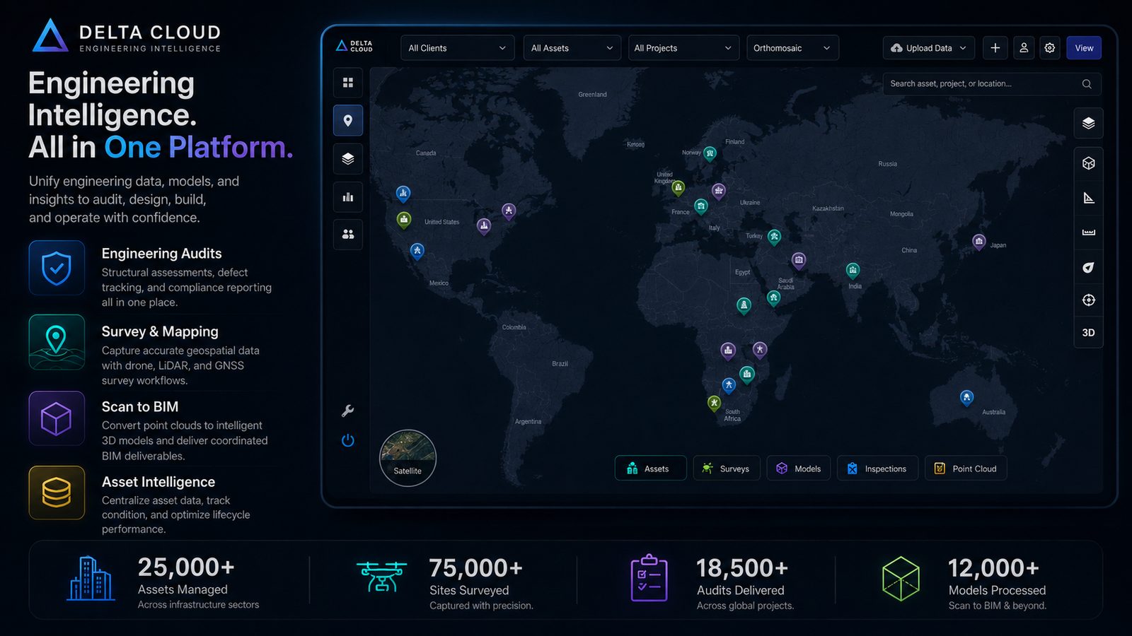1132x636 pixels.
Task: Click the clipboard icon beside Audits Delivered
Action: point(649,578)
